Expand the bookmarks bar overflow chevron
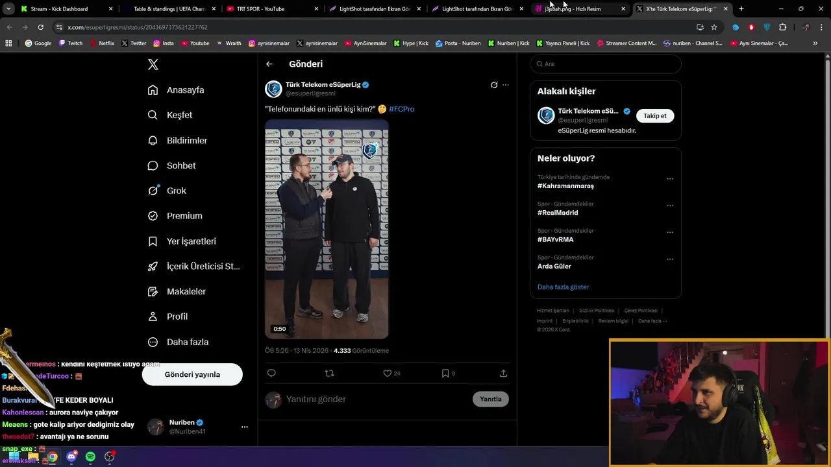Screen dimensions: 831x467 pos(815,43)
